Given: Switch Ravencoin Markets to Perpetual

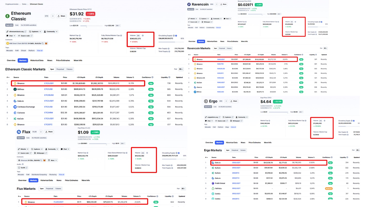Looking at the screenshot, I should point(222,48).
